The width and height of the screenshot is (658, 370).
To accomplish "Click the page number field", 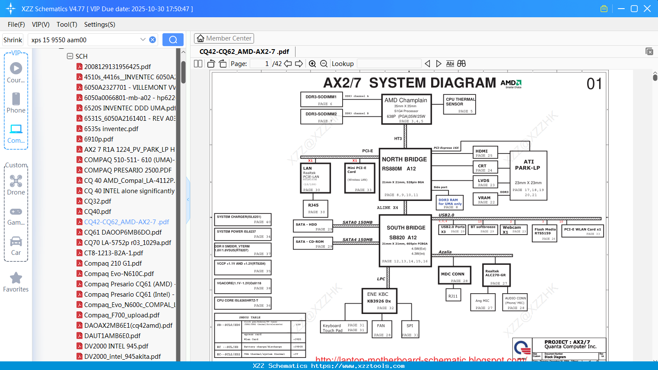I will 261,63.
